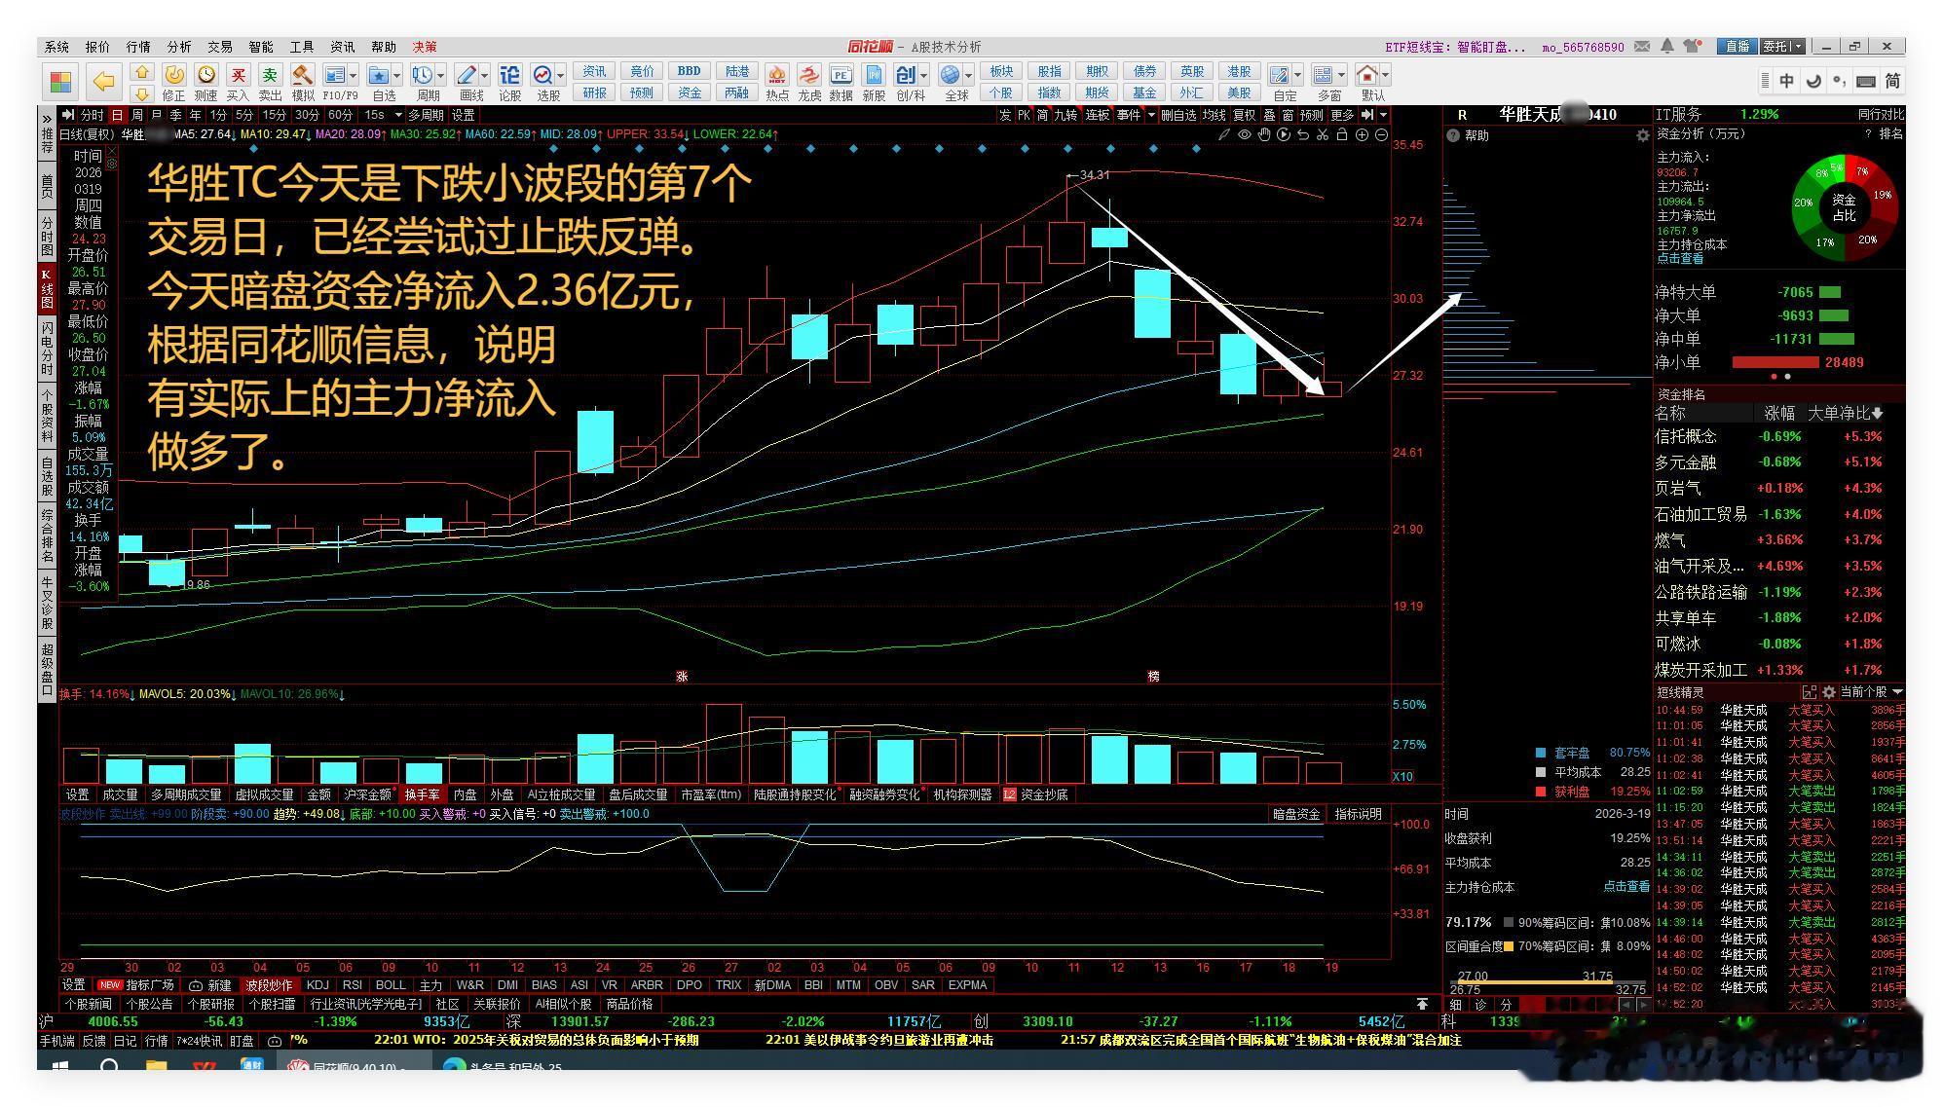Viewport: 1943px width, 1107px height.
Task: Open the 热点 hot spots flame icon
Action: pyautogui.click(x=776, y=76)
